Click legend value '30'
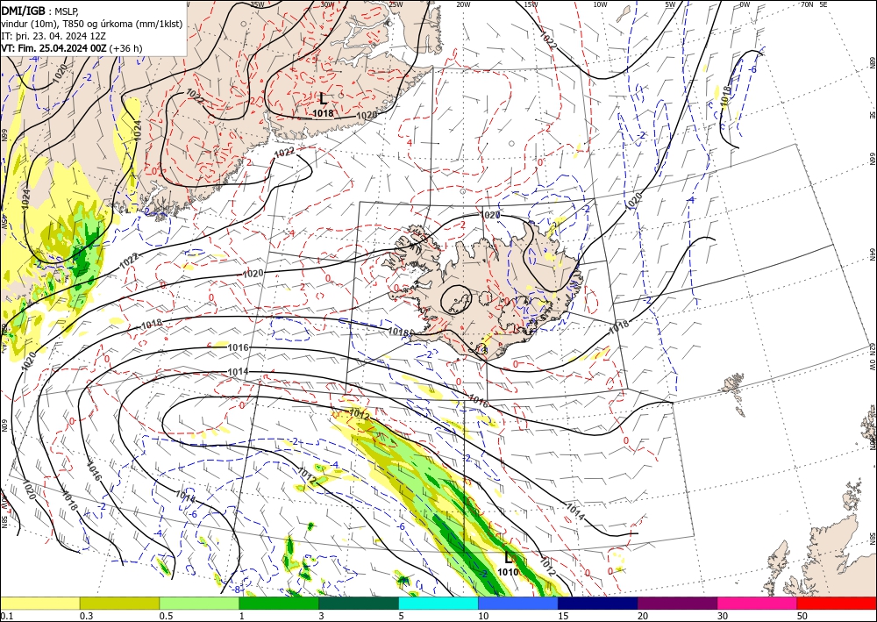Screen dimensions: 877x622 pyautogui.click(x=724, y=616)
